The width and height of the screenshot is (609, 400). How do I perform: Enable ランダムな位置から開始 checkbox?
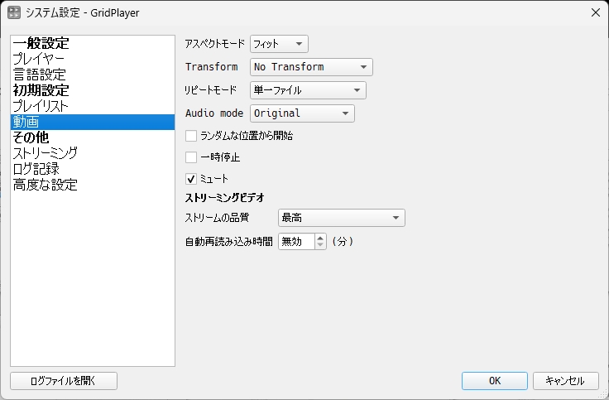coord(191,136)
